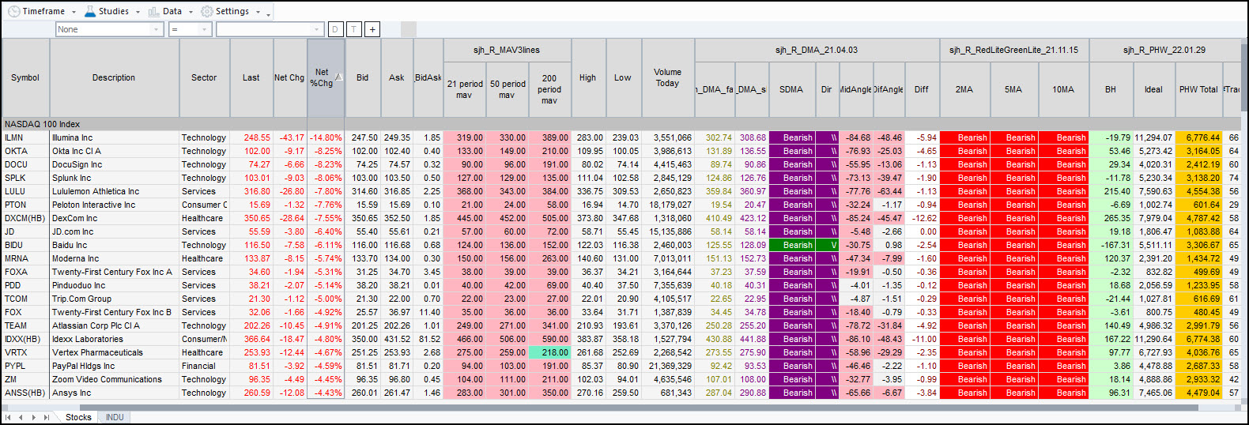Click the Settings gear icon

(207, 11)
